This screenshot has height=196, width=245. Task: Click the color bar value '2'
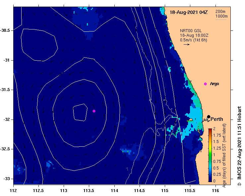pyautogui.click(x=214, y=129)
